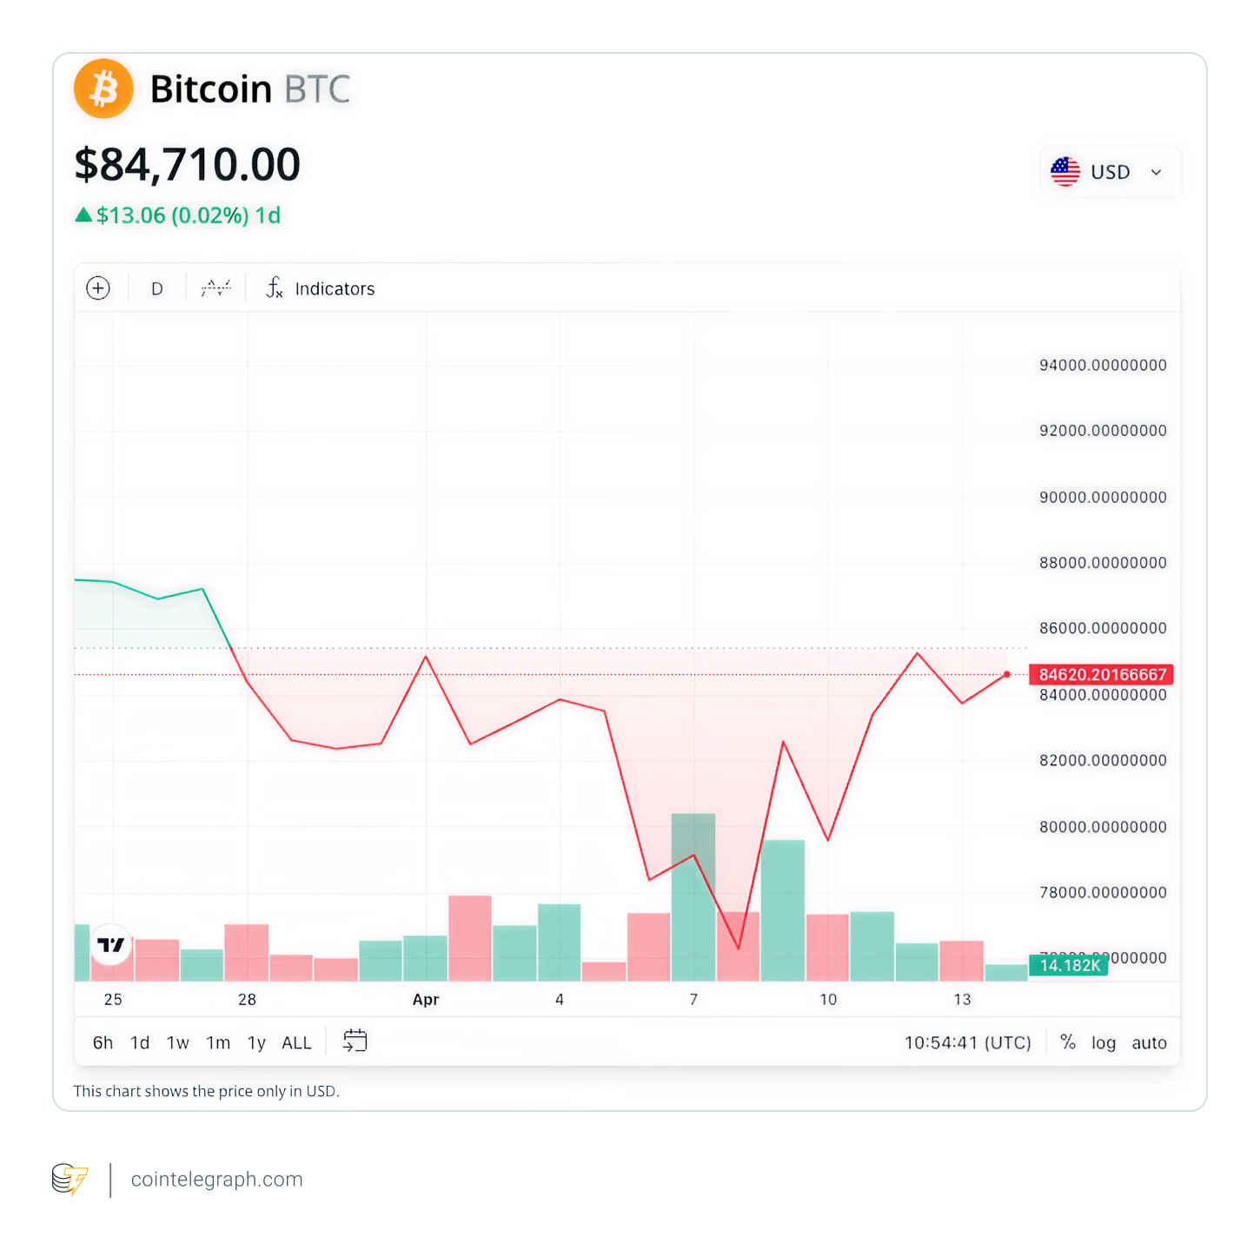The height and width of the screenshot is (1250, 1260).
Task: Click the orange Bitcoin logo
Action: point(103,89)
